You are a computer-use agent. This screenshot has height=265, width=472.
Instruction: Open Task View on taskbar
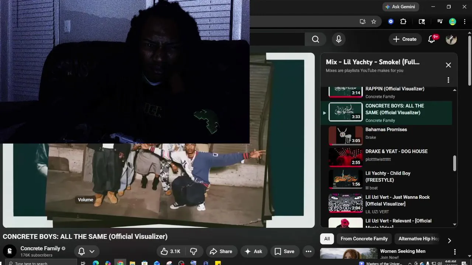pos(83,263)
